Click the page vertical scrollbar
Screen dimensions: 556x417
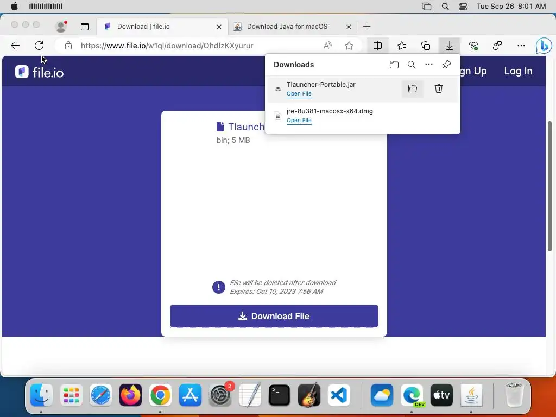pos(550,186)
